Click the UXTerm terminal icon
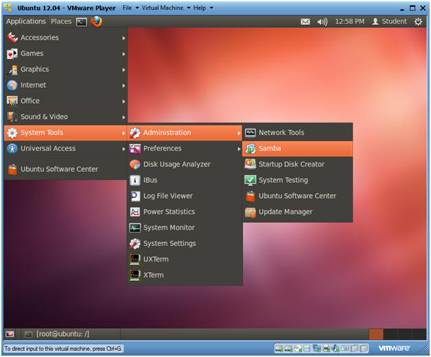431x357 pixels. 135,259
